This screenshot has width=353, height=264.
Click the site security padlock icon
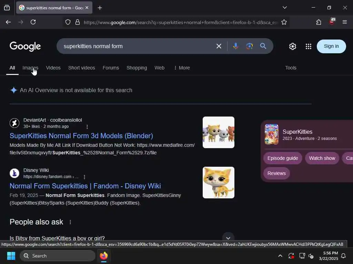(78, 22)
